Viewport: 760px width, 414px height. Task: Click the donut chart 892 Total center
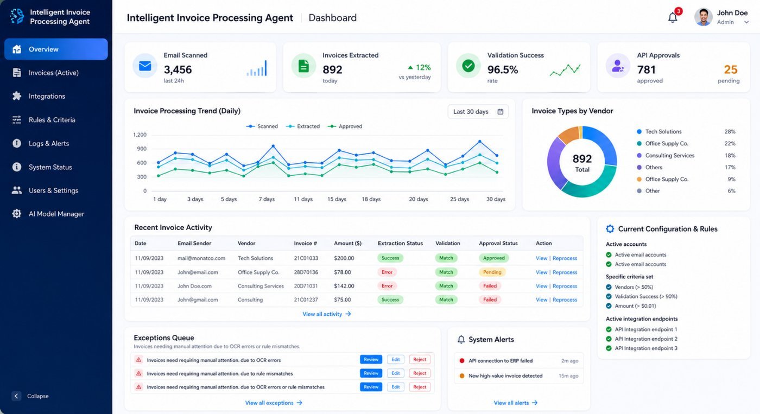(x=582, y=162)
